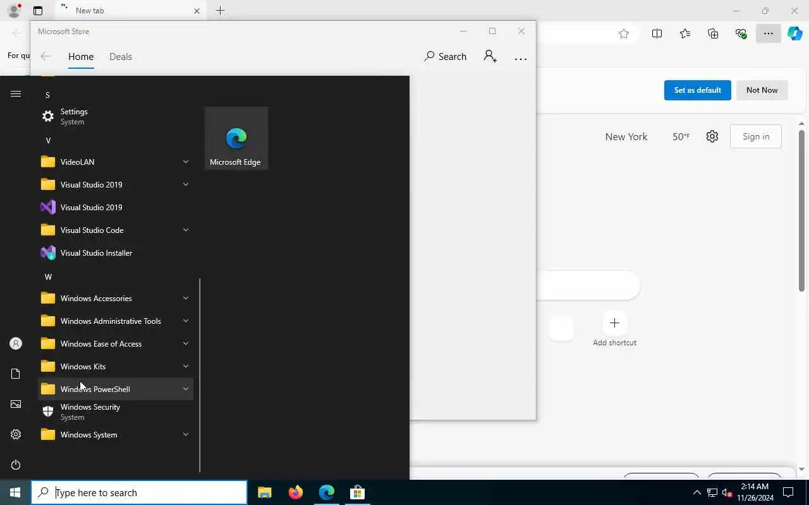This screenshot has height=505, width=809.
Task: Open Edge tab actions menu
Action: [38, 11]
